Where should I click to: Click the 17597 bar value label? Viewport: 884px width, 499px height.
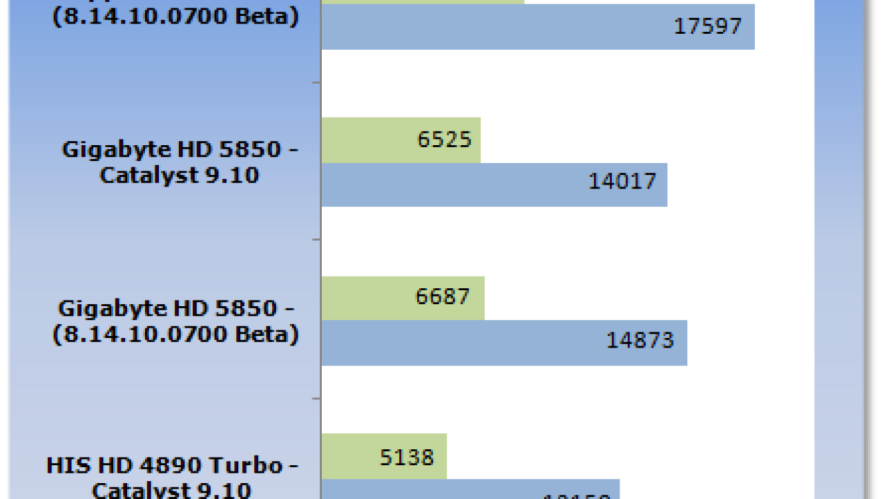point(707,26)
